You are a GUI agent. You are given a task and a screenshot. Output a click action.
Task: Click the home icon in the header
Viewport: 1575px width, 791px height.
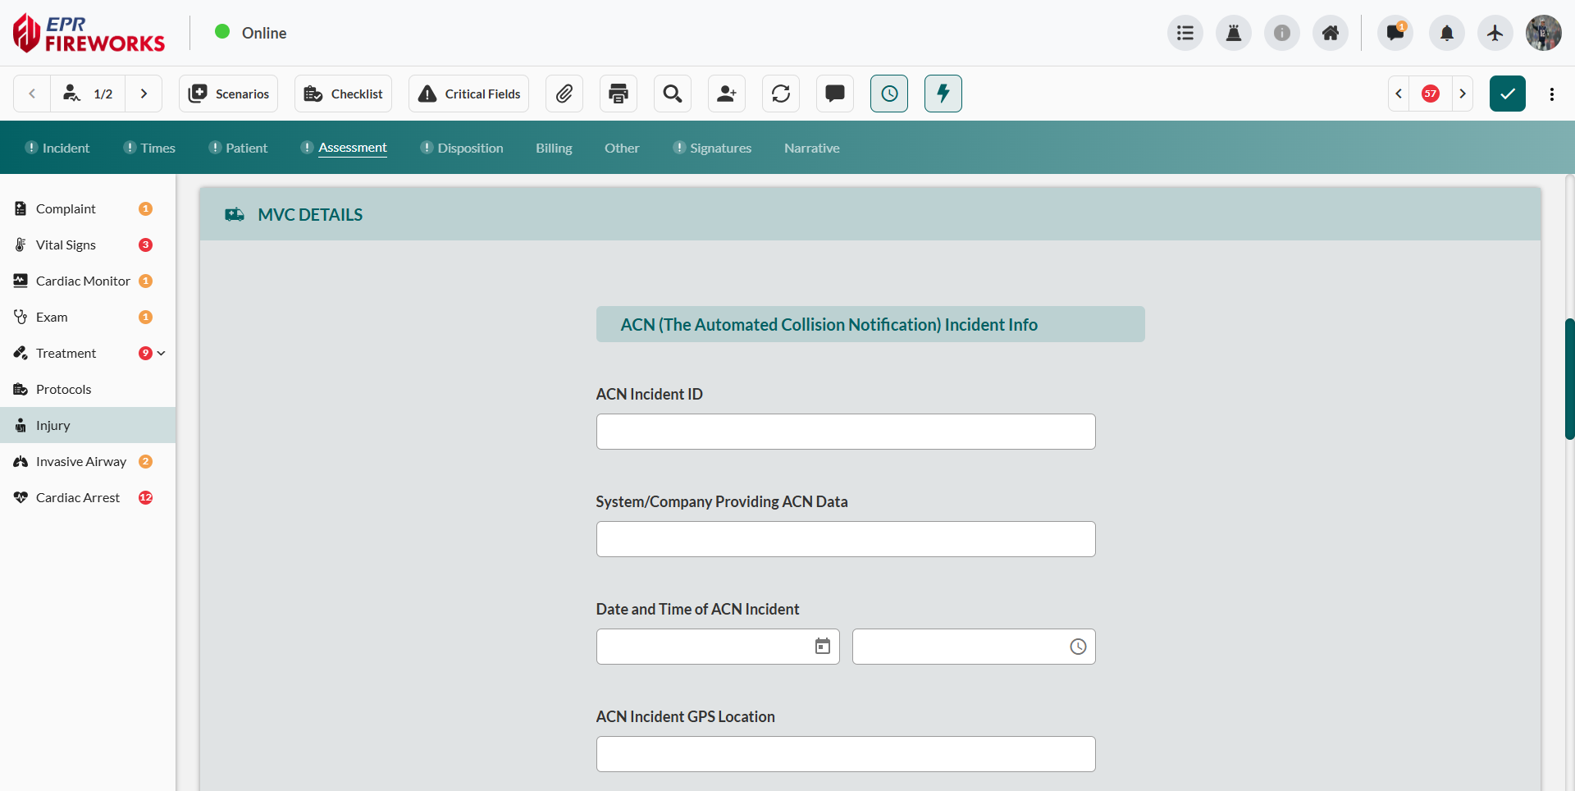(1331, 33)
